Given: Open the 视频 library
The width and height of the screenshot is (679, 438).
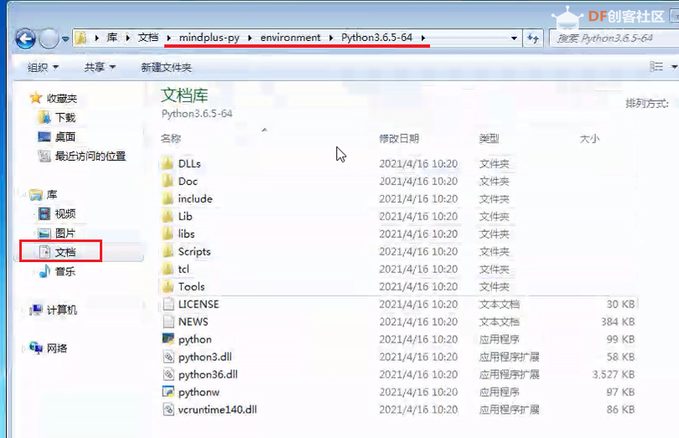Looking at the screenshot, I should (x=65, y=214).
